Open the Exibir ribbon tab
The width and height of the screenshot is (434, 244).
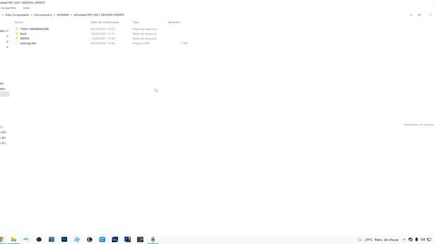tap(26, 8)
